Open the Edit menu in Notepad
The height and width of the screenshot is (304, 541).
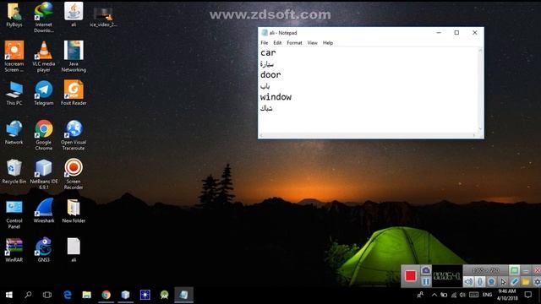click(277, 43)
